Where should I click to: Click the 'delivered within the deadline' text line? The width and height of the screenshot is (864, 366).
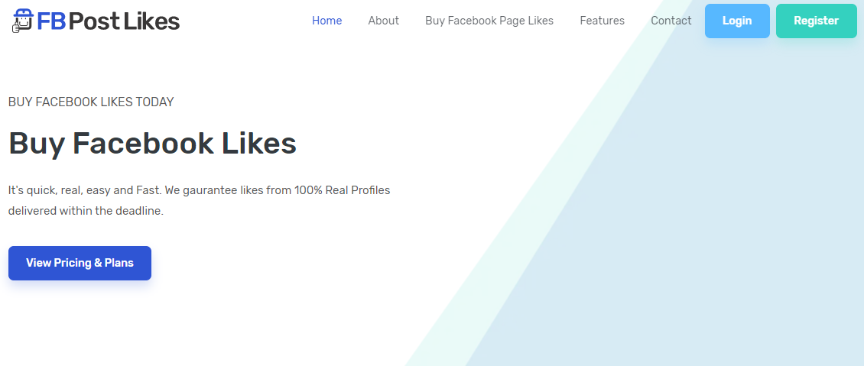click(86, 211)
